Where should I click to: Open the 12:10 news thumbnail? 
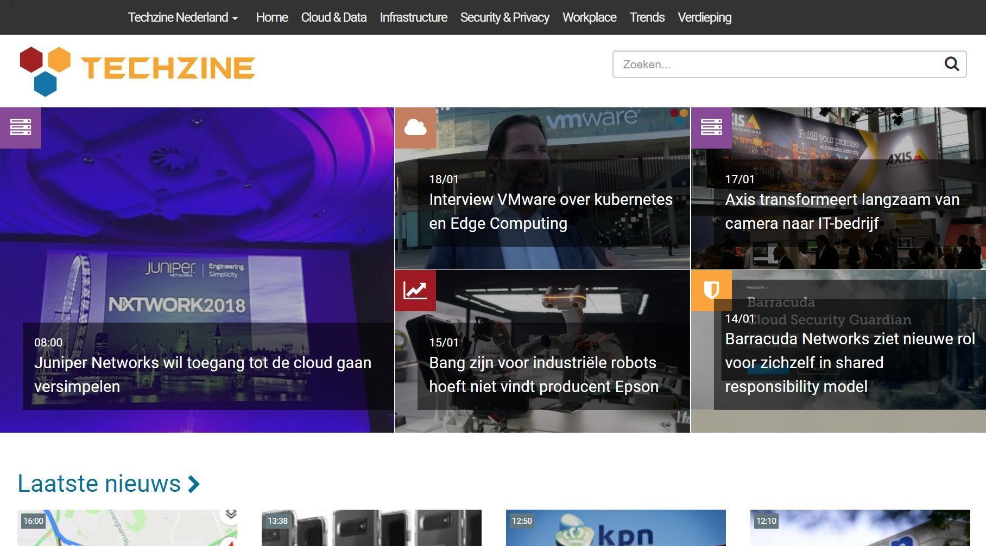click(860, 528)
